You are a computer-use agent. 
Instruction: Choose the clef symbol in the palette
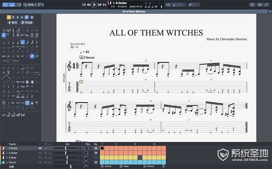[x=4, y=31]
